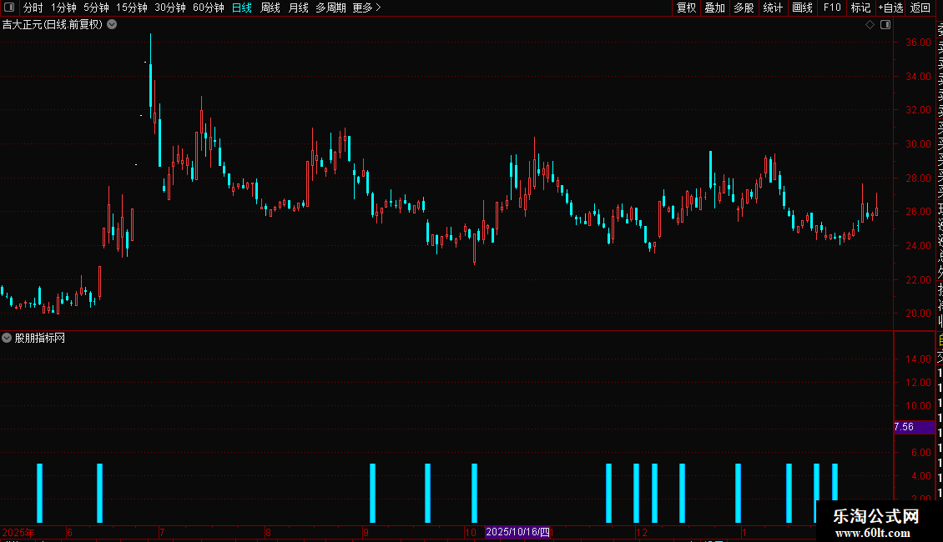Open the 复权 adjustment option

coord(686,8)
